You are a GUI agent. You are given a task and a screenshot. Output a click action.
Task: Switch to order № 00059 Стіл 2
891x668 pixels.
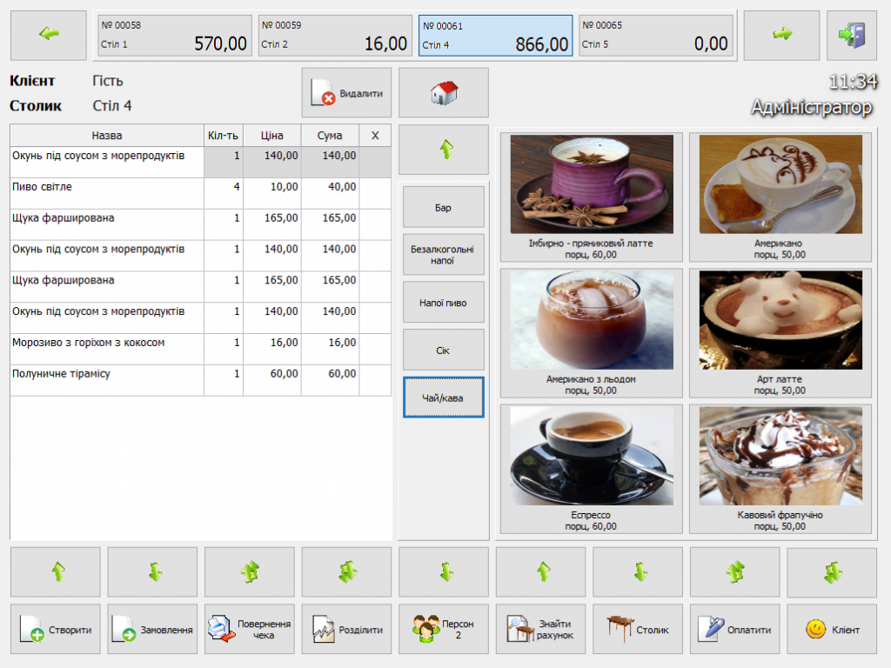pyautogui.click(x=334, y=36)
